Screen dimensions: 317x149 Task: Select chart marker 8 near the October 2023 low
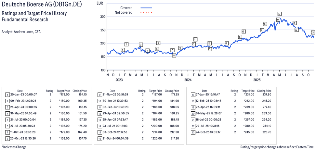174,56
